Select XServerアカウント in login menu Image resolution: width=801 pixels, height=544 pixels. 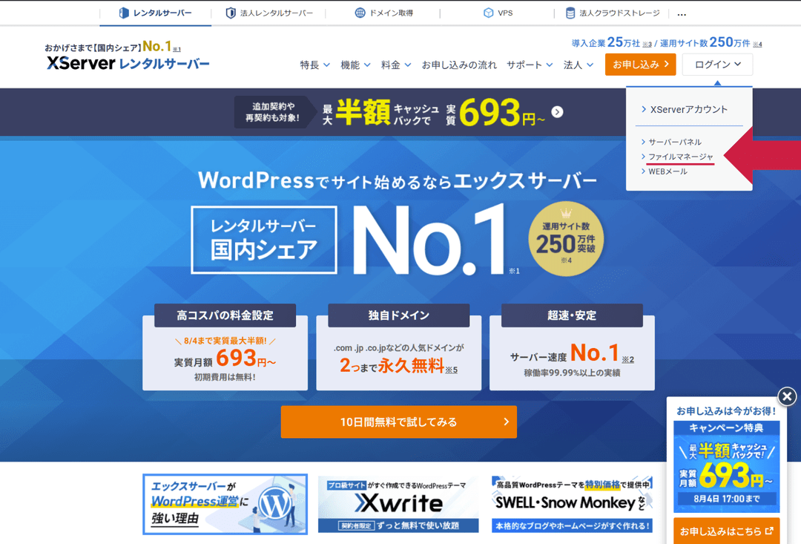point(685,109)
